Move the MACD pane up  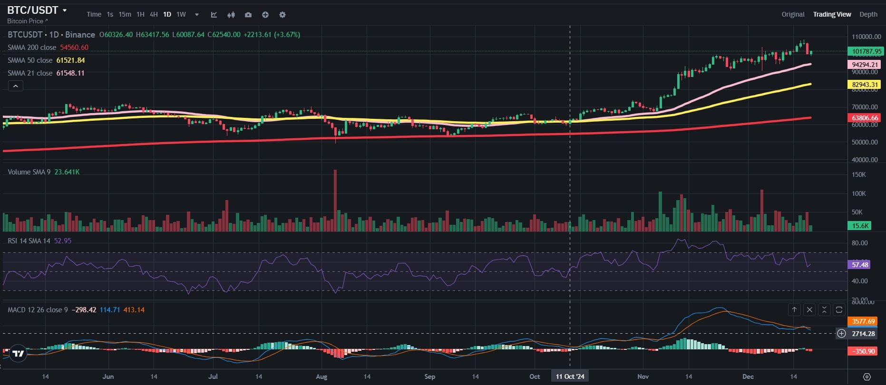pyautogui.click(x=794, y=310)
